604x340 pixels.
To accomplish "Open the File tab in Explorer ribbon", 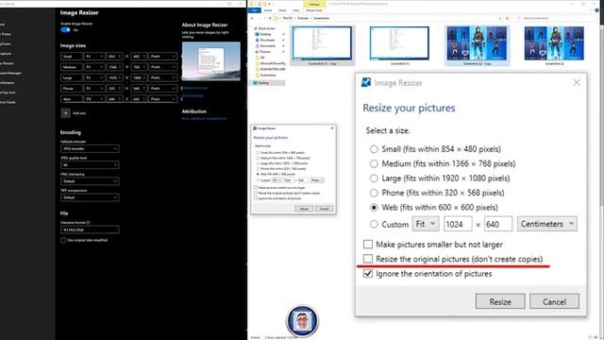I will 254,10.
